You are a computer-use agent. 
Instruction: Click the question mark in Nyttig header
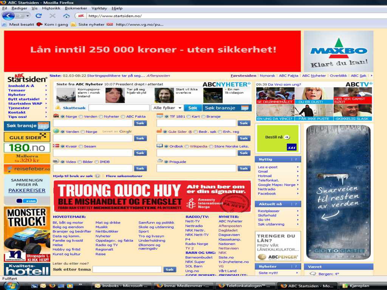point(296,159)
